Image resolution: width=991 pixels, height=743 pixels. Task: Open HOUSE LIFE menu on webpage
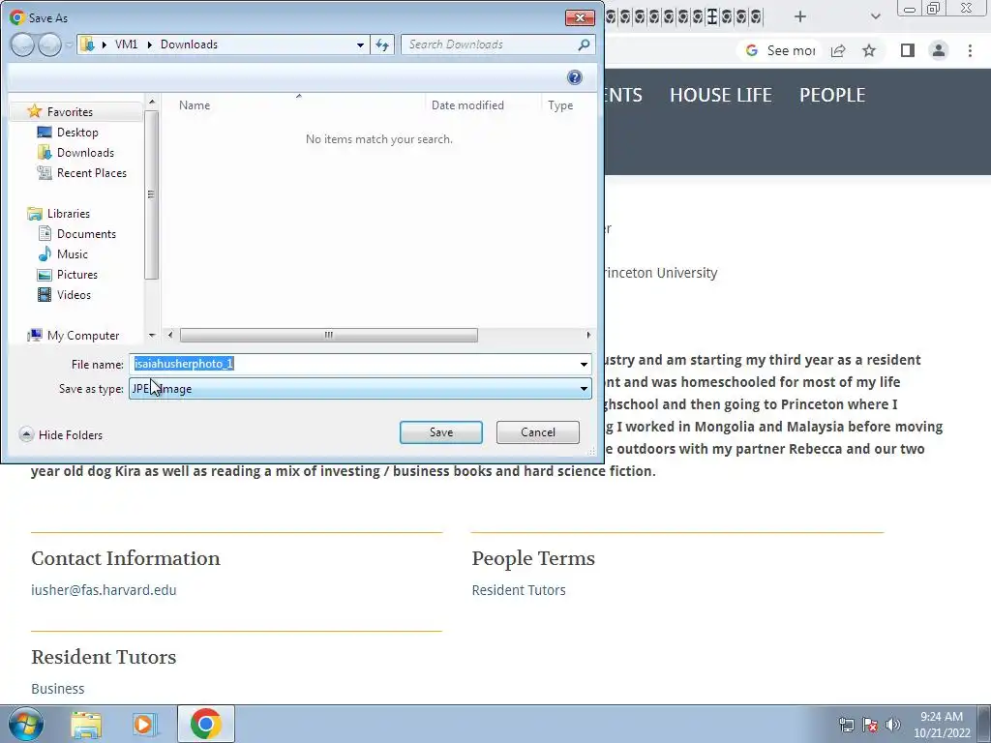click(720, 96)
